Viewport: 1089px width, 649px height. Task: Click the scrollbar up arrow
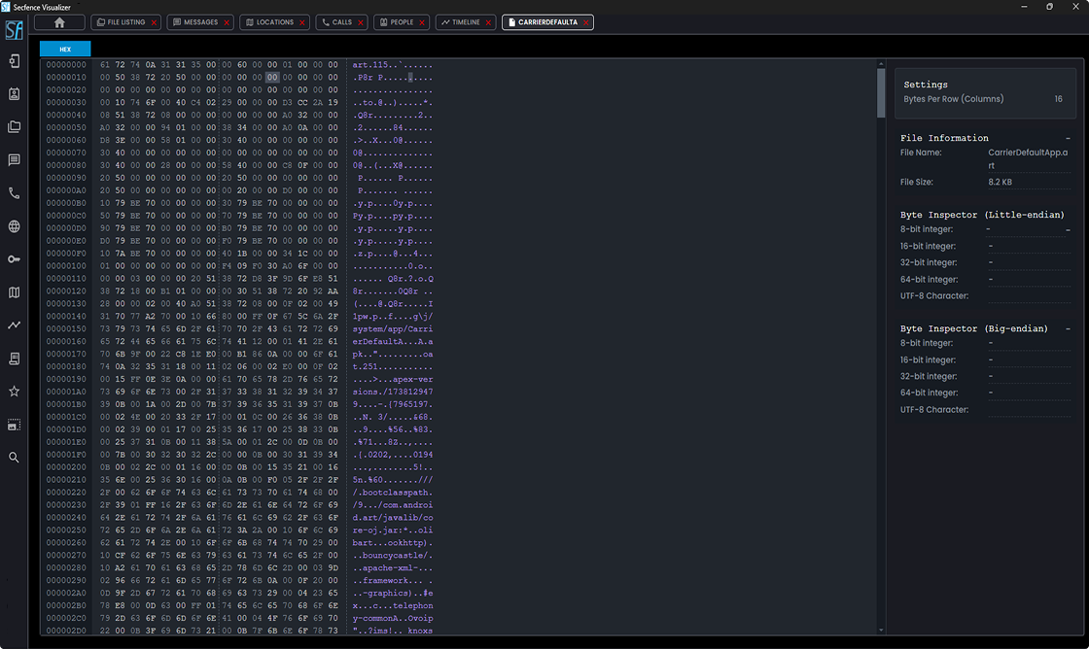tap(881, 64)
